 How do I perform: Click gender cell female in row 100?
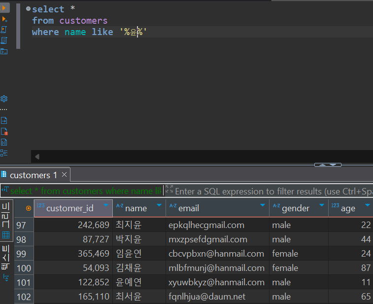tap(299, 268)
